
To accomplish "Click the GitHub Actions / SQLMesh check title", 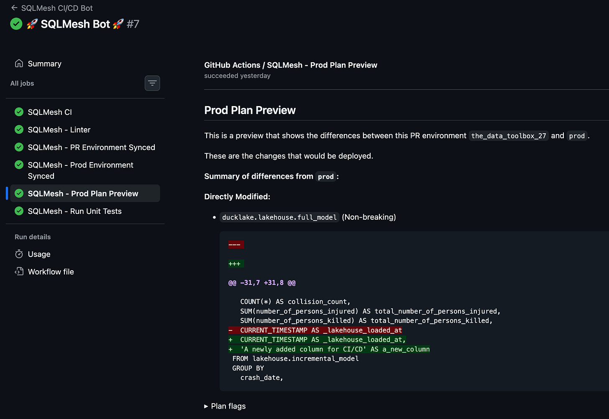I will click(x=291, y=65).
